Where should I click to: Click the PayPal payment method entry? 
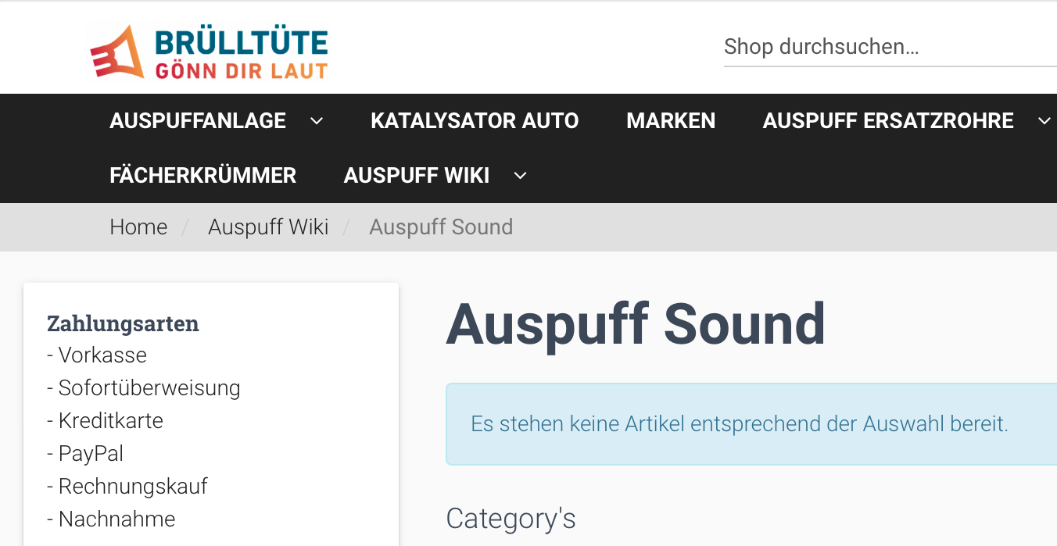(91, 454)
